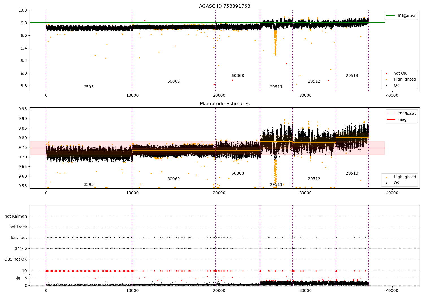
Task: Click the '60069' obsid label in AGASC ID plot
Action: pyautogui.click(x=174, y=81)
